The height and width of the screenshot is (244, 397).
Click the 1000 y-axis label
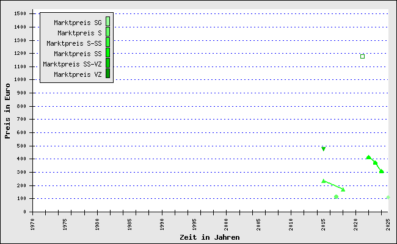click(x=20, y=80)
